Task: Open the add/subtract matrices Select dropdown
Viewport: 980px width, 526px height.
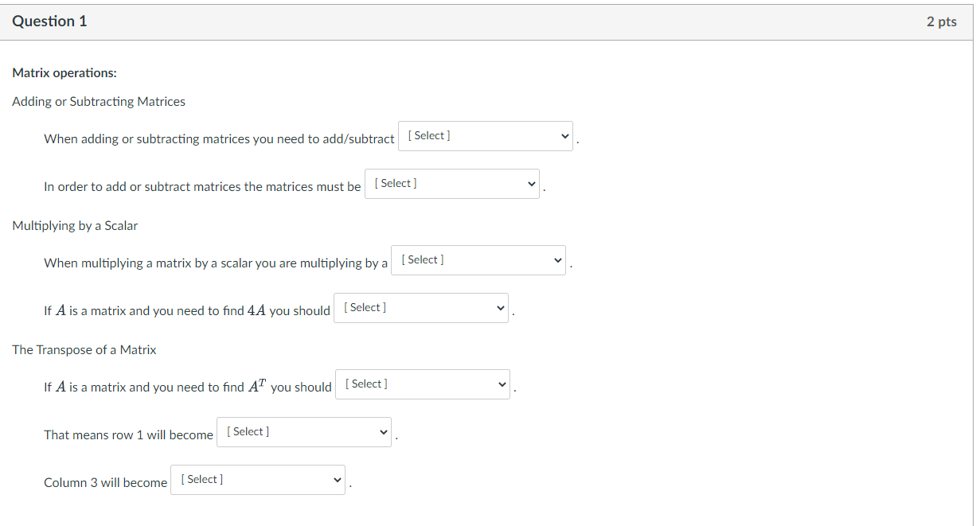Action: tap(486, 136)
